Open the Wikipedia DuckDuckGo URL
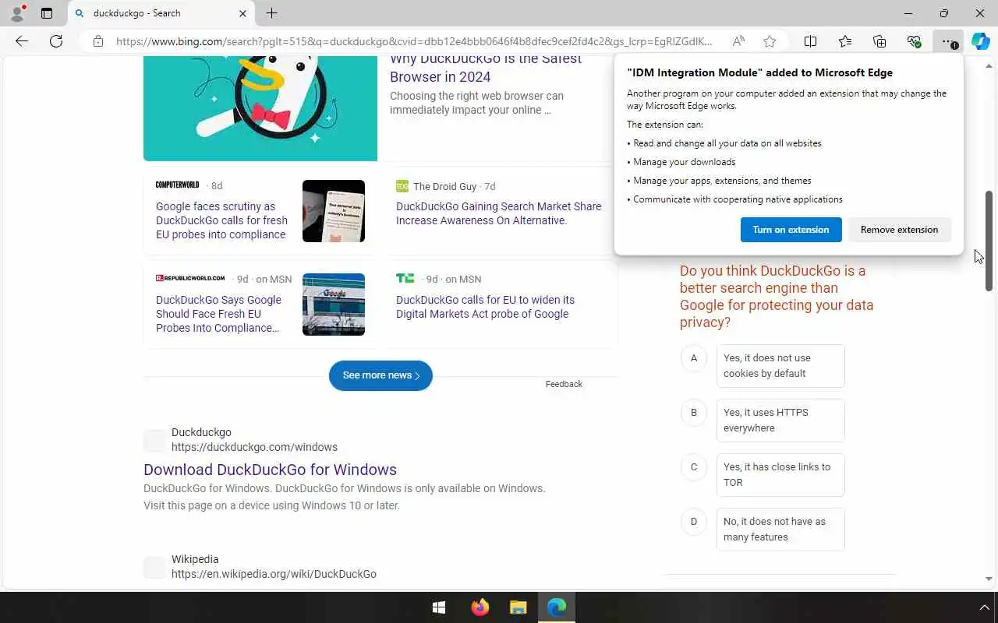This screenshot has height=623, width=998. pyautogui.click(x=274, y=574)
